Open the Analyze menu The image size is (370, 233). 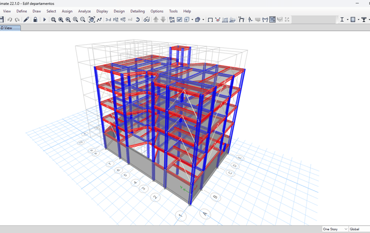(x=84, y=11)
